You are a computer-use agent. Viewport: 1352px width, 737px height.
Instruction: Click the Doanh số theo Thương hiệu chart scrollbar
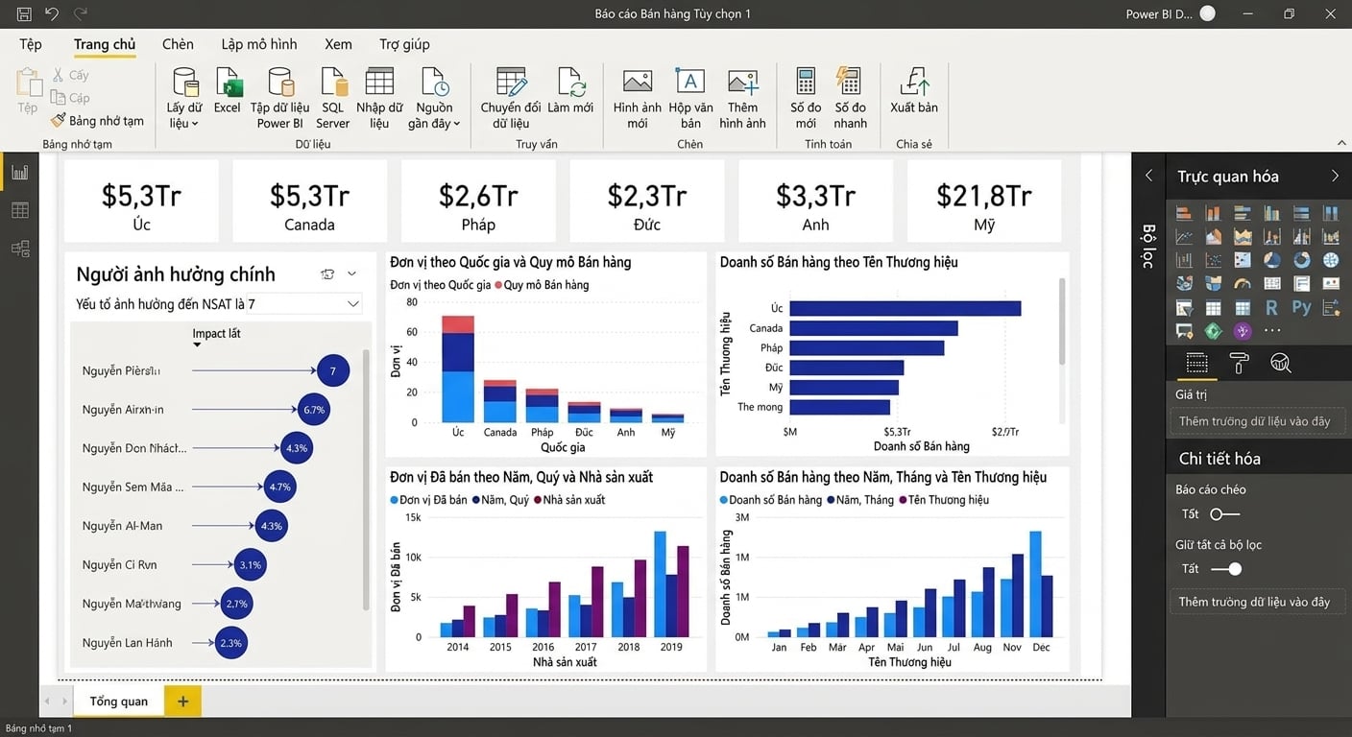tap(1061, 321)
